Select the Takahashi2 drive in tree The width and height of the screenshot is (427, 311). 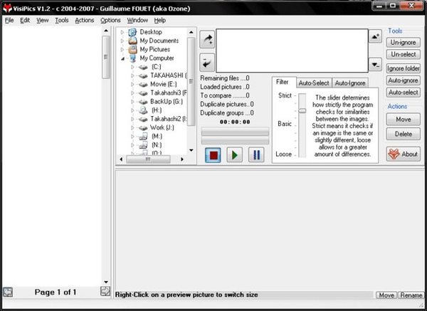(x=168, y=119)
